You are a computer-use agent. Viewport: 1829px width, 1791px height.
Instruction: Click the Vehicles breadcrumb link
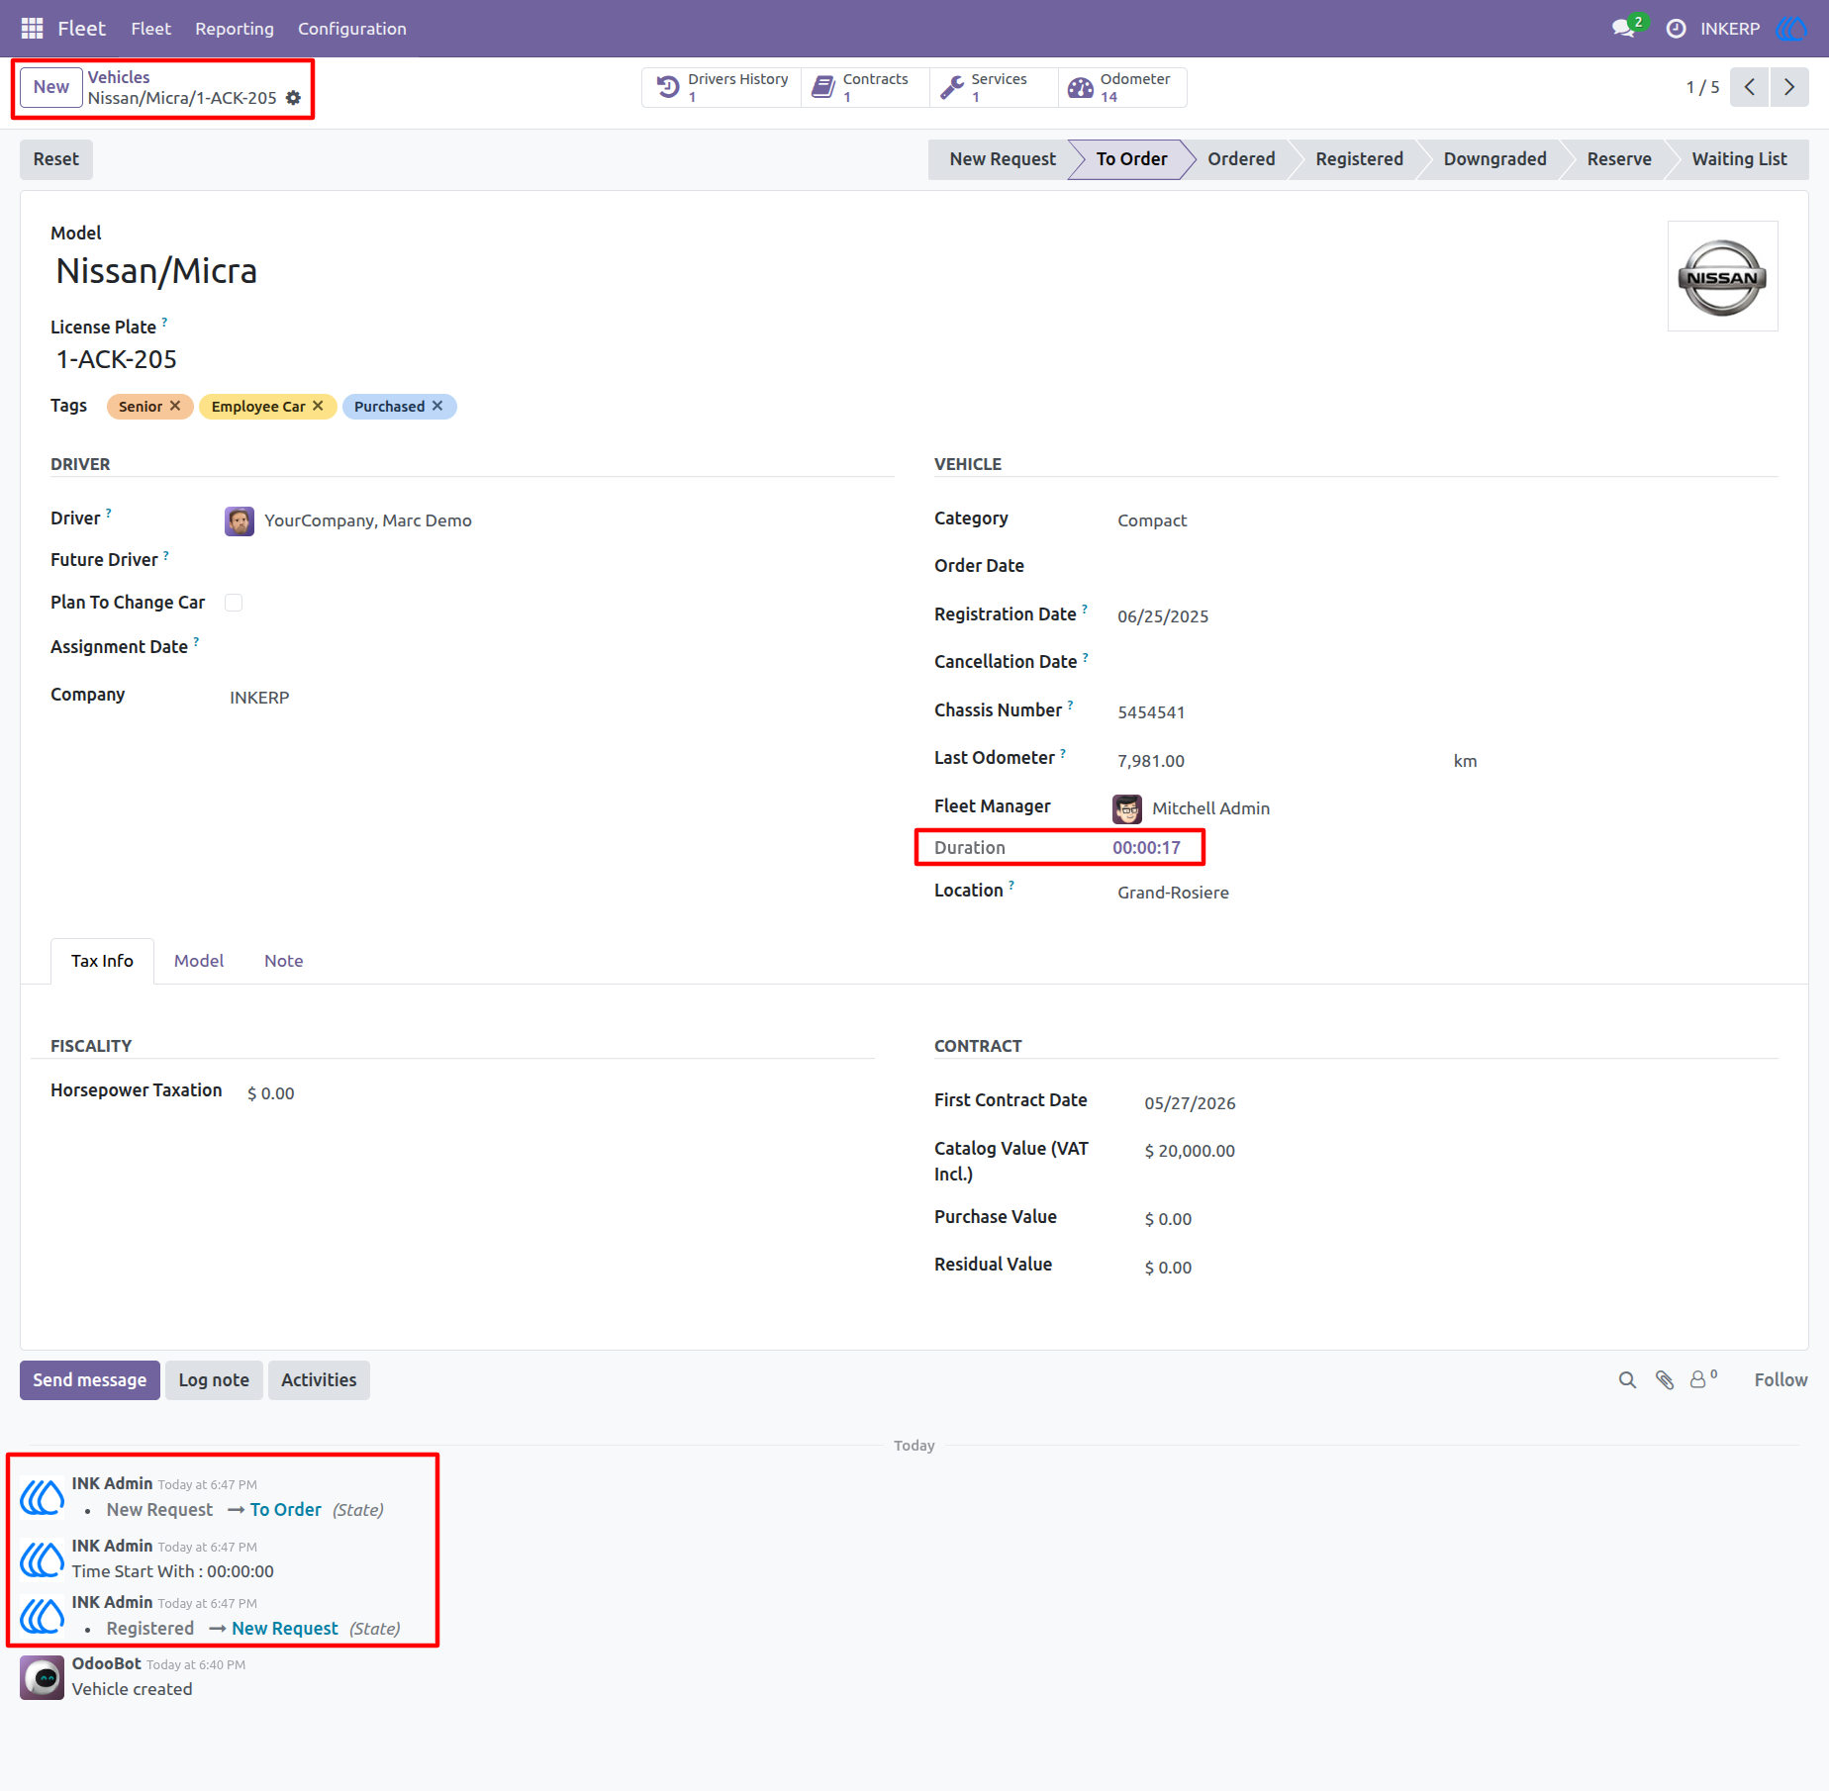tap(119, 77)
